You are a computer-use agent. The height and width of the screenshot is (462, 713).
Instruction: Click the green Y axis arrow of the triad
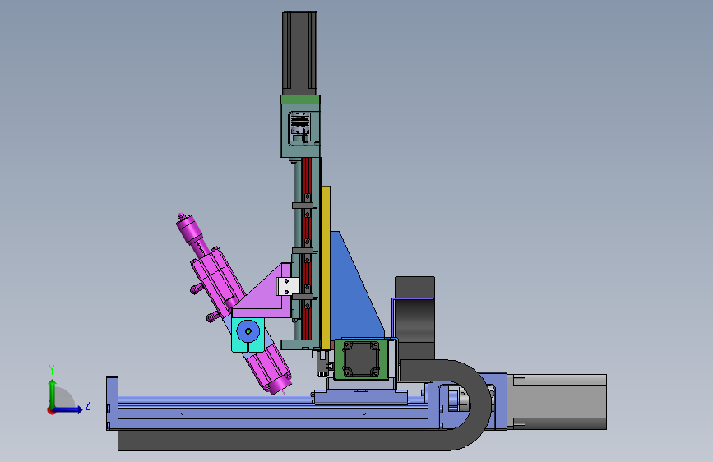[53, 393]
